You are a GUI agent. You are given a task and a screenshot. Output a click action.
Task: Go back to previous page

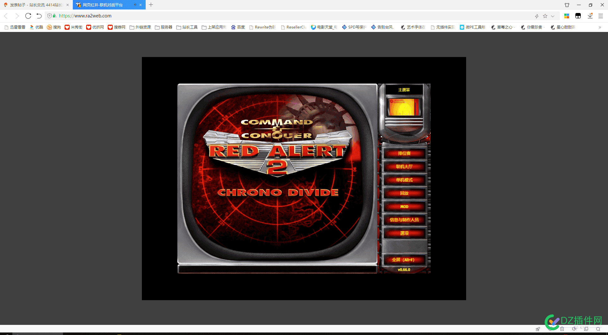pos(6,16)
